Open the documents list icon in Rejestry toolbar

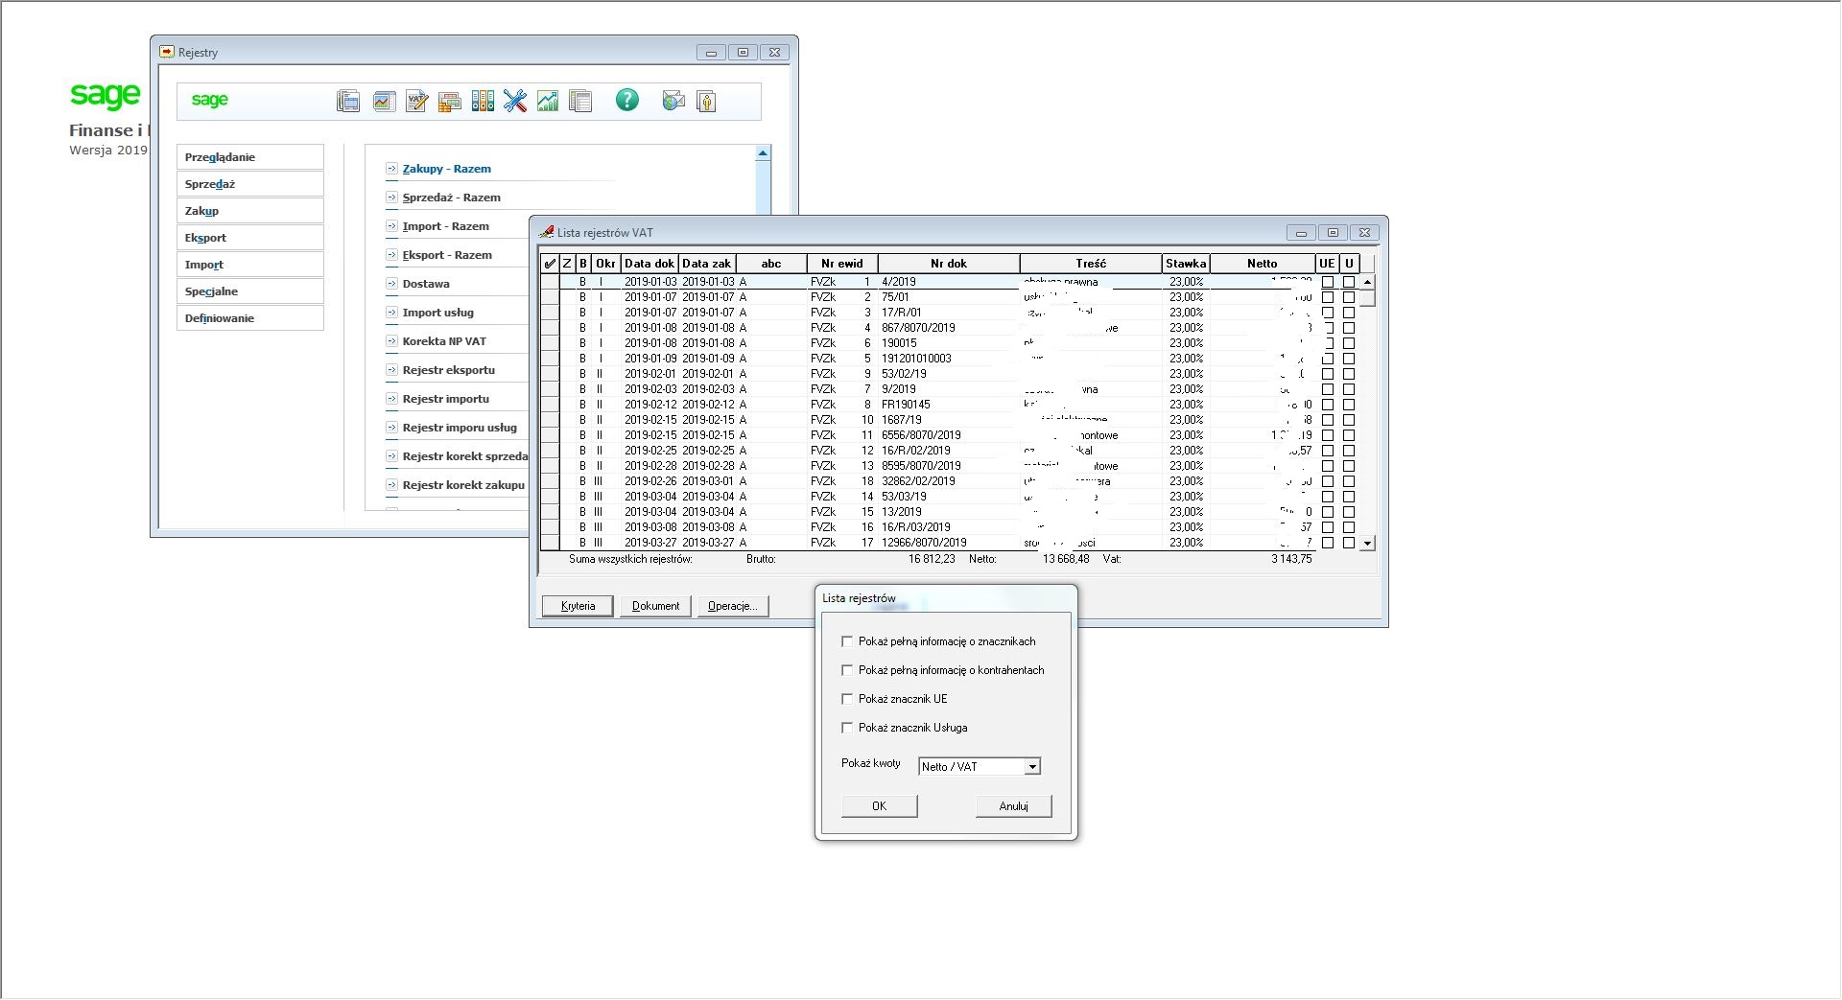pyautogui.click(x=348, y=101)
